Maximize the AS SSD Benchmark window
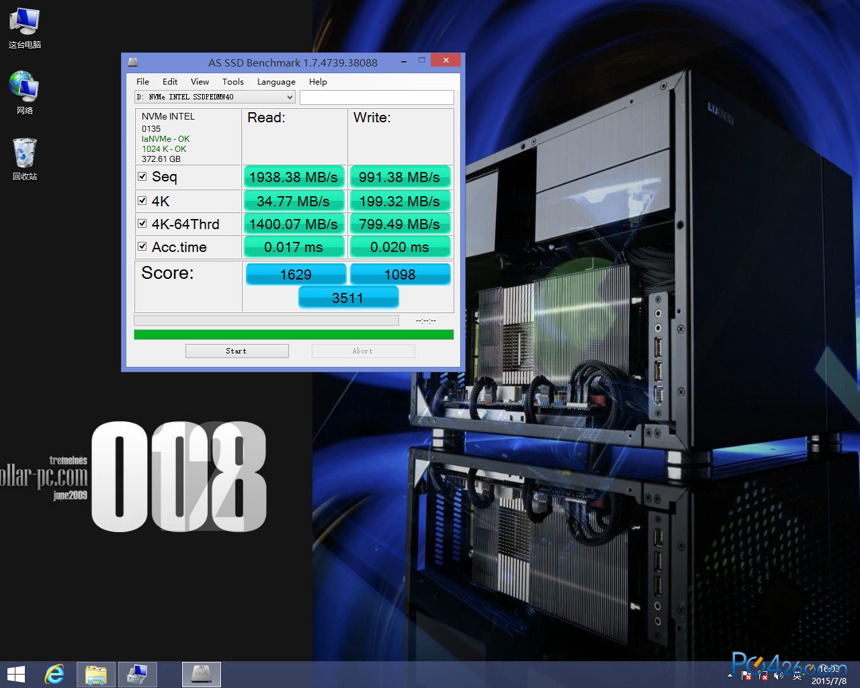This screenshot has height=688, width=860. (422, 61)
